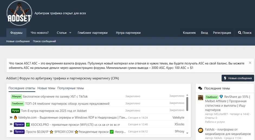255x140 pixels.
Task: Expand the Статьи dropdown arrow
Action: 70,33
